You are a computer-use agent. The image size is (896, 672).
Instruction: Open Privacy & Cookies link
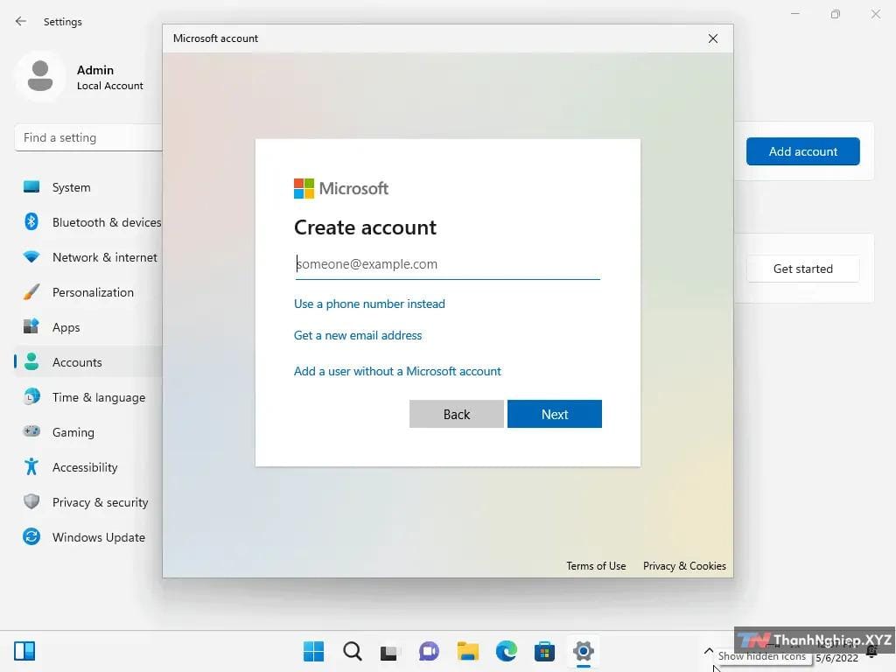tap(684, 566)
